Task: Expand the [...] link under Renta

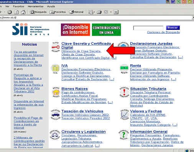Action: (174, 79)
